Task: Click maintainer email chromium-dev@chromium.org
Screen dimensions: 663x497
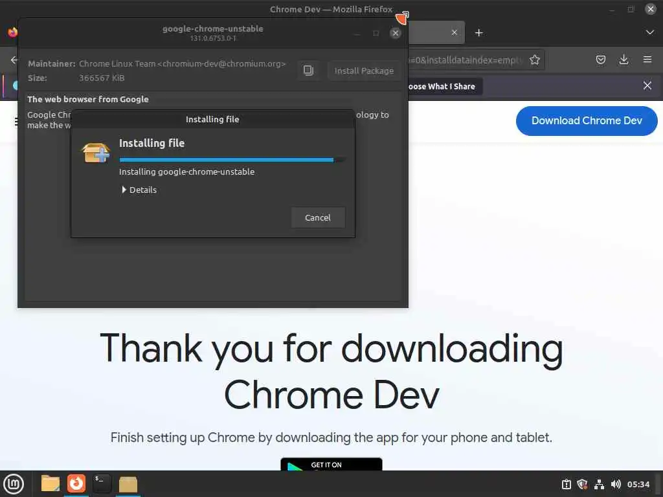Action: point(221,64)
